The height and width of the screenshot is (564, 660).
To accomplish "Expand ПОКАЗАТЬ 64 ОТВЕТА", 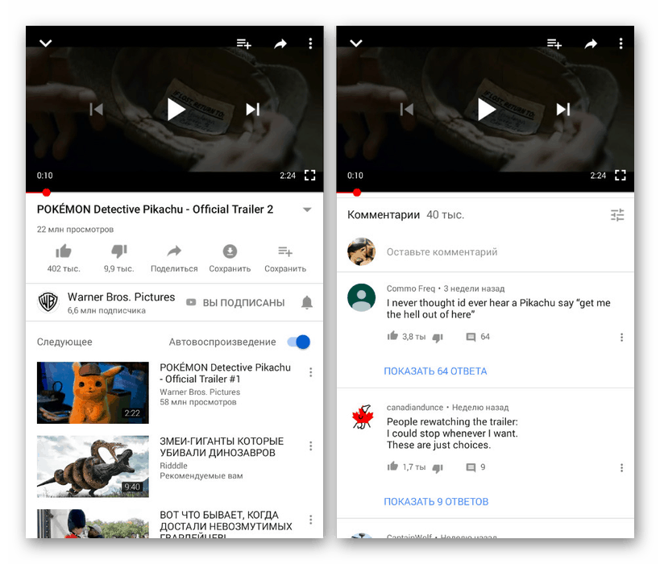I will 435,371.
